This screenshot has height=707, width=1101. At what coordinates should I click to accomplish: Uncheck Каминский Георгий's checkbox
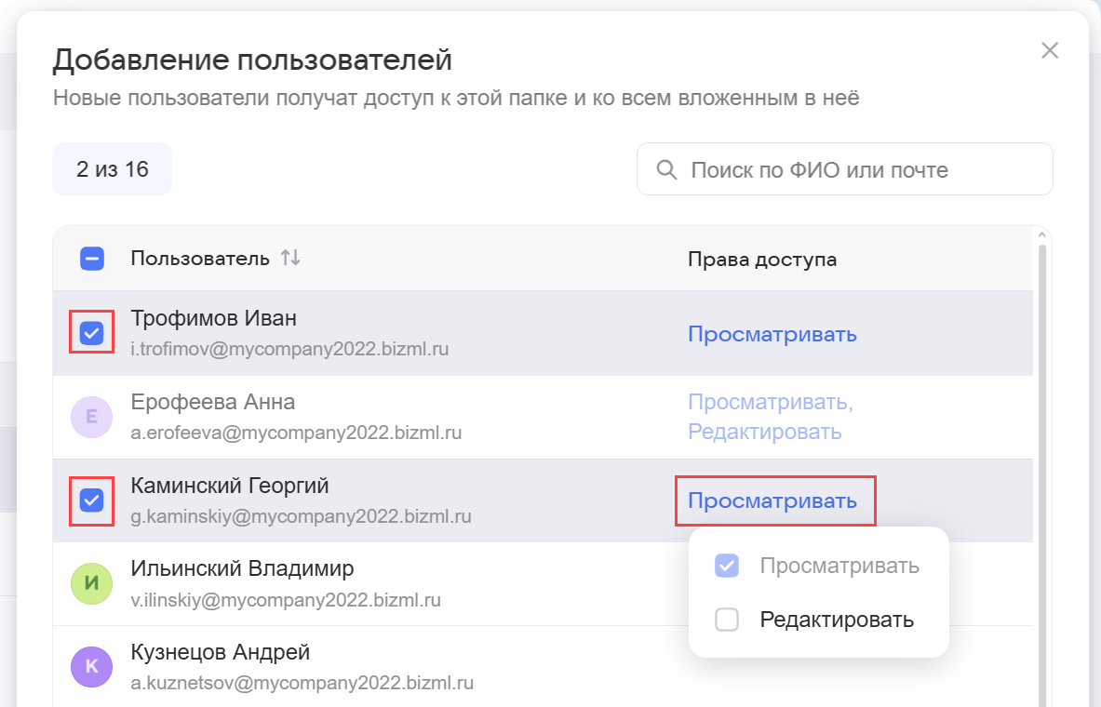[x=91, y=500]
